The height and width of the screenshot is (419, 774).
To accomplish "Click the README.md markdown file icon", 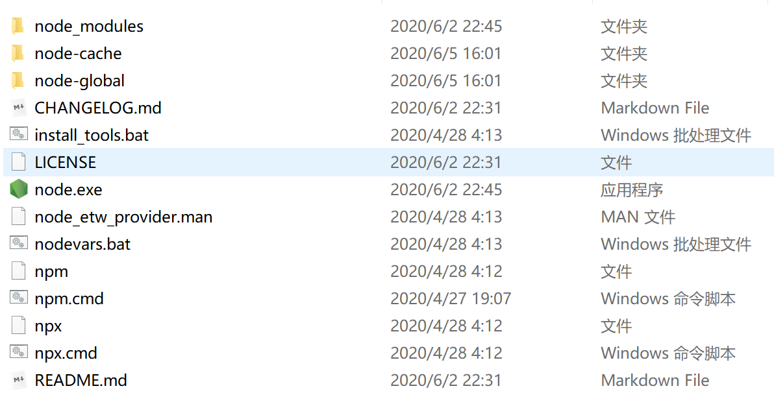I will [19, 379].
